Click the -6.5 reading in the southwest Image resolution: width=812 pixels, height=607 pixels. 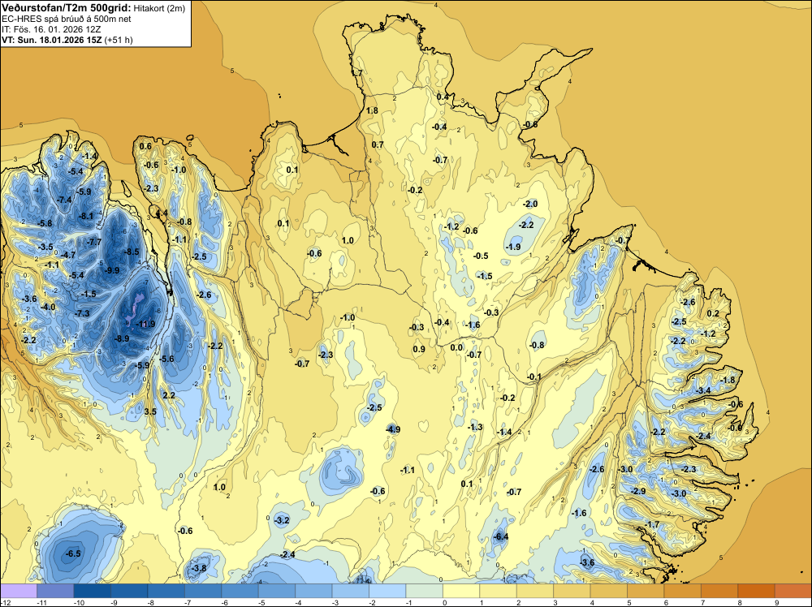pos(73,553)
